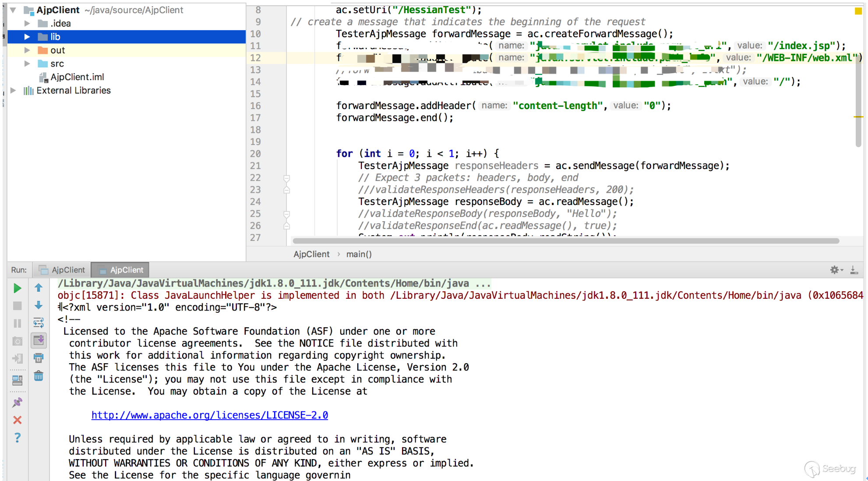The width and height of the screenshot is (868, 481).
Task: Click the down-arrow stack trace icon
Action: coord(39,305)
